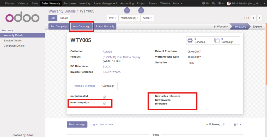
Task: Click the Extend Warranty button
Action: pos(105,27)
